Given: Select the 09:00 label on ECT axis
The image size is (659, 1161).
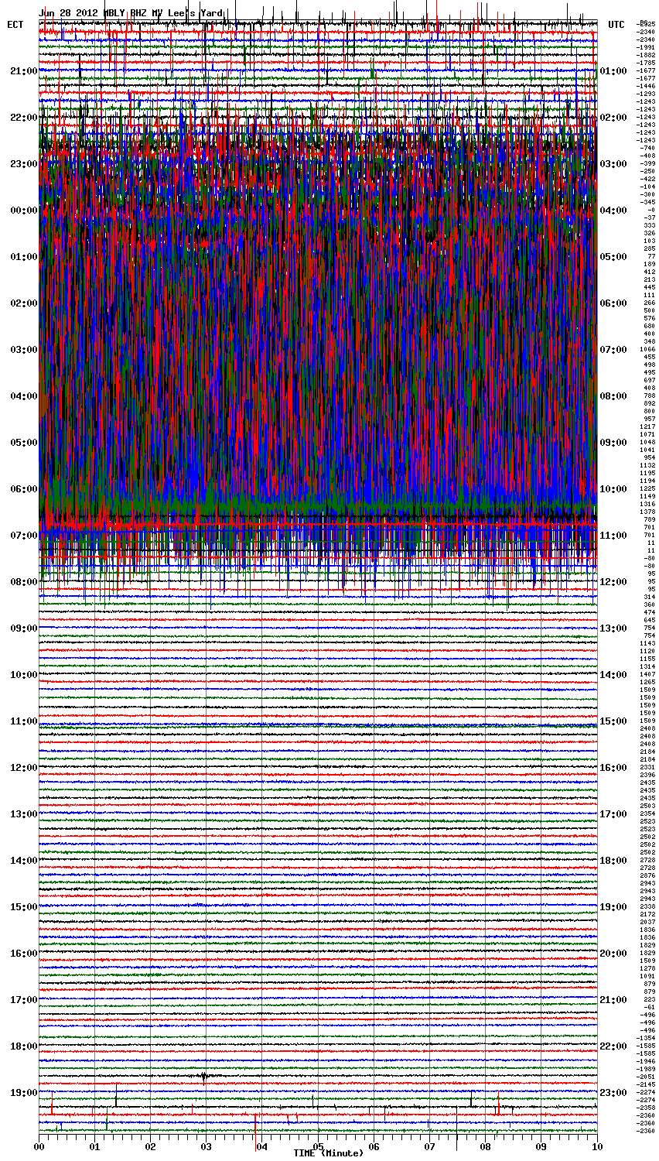Looking at the screenshot, I should point(23,628).
